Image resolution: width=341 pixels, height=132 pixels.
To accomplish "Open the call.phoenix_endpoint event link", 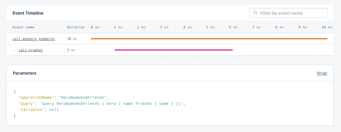I will (34, 39).
